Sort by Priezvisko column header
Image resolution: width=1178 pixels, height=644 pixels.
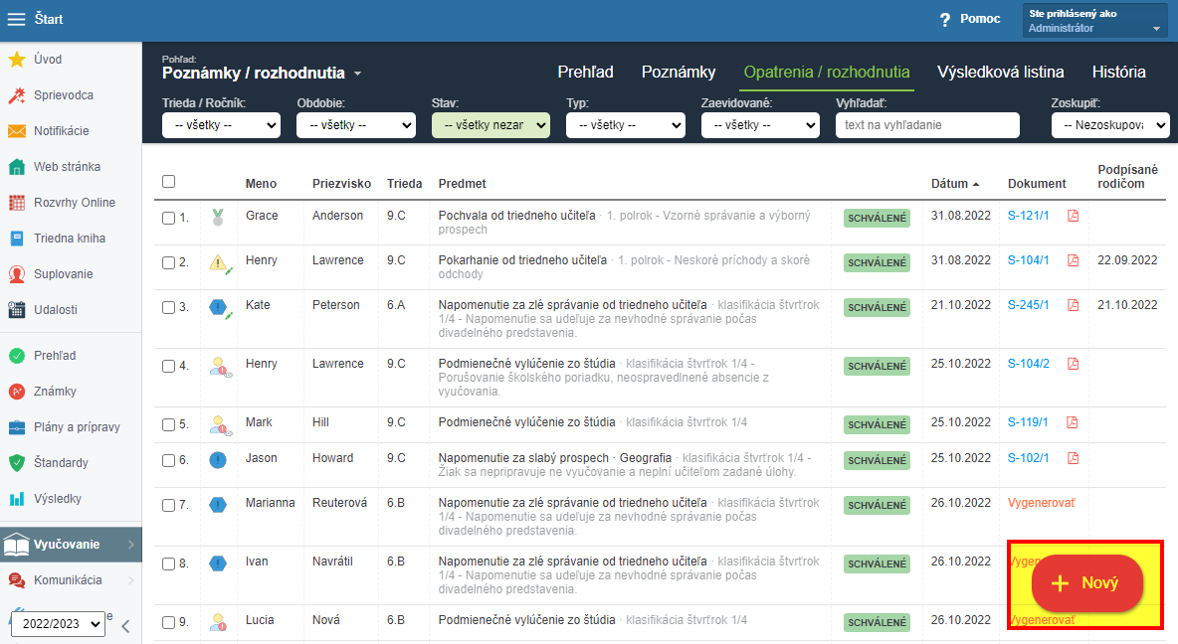(342, 184)
